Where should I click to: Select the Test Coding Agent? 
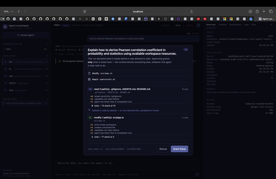[26, 90]
